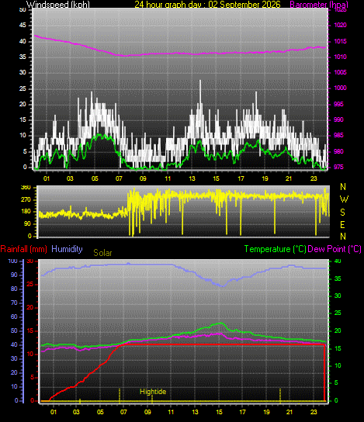The width and height of the screenshot is (364, 422).
Task: Click the red "25" rainfall axis value
Action: 30,284
